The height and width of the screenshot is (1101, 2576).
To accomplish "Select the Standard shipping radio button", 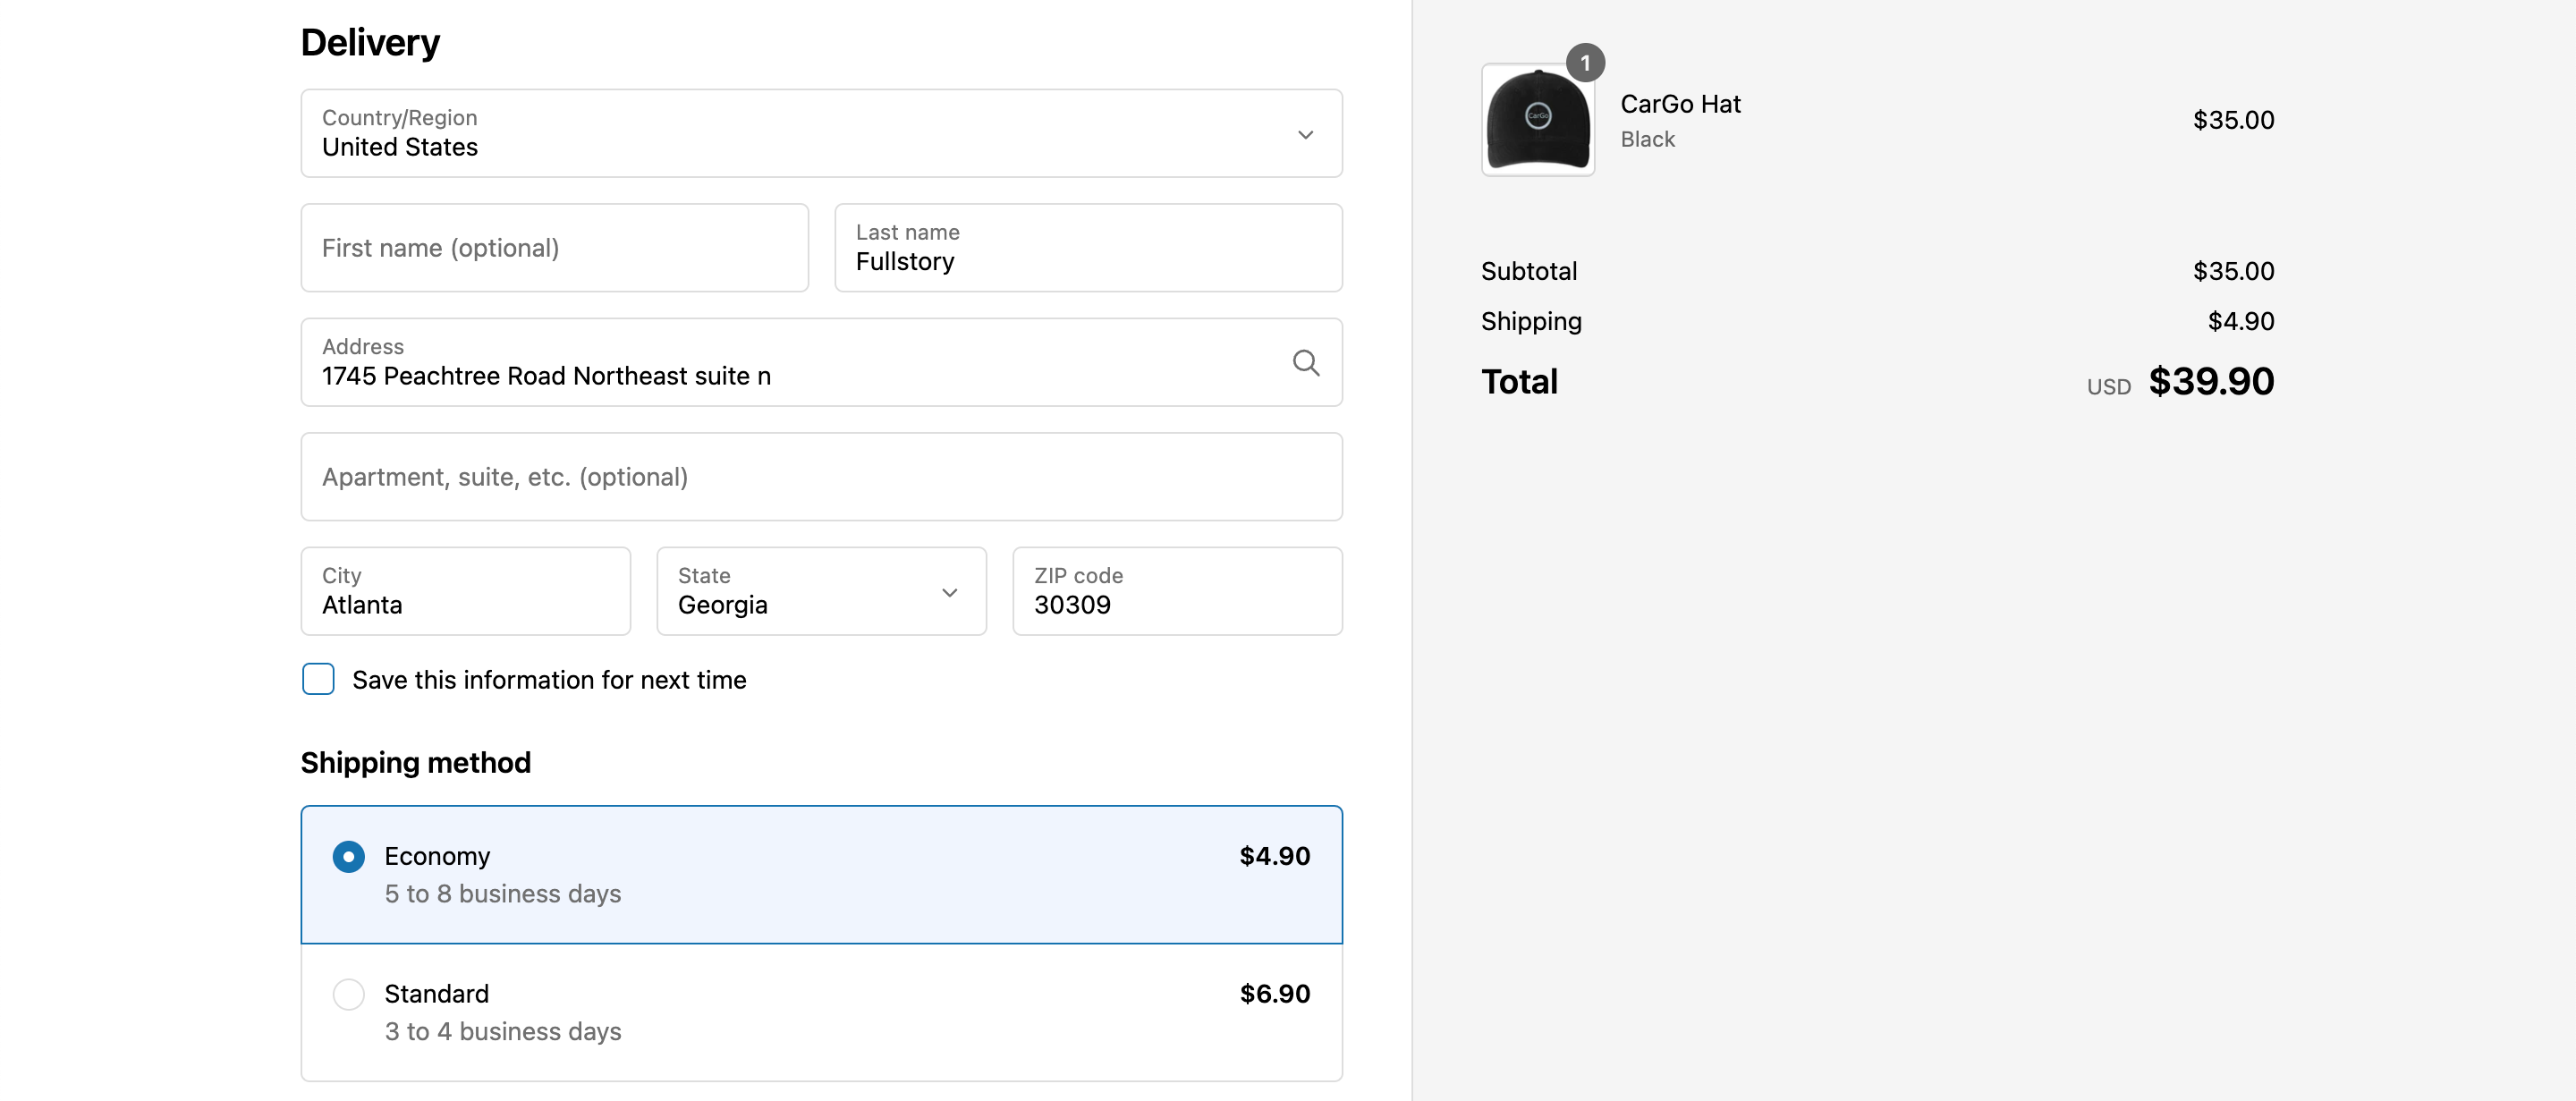I will point(348,994).
